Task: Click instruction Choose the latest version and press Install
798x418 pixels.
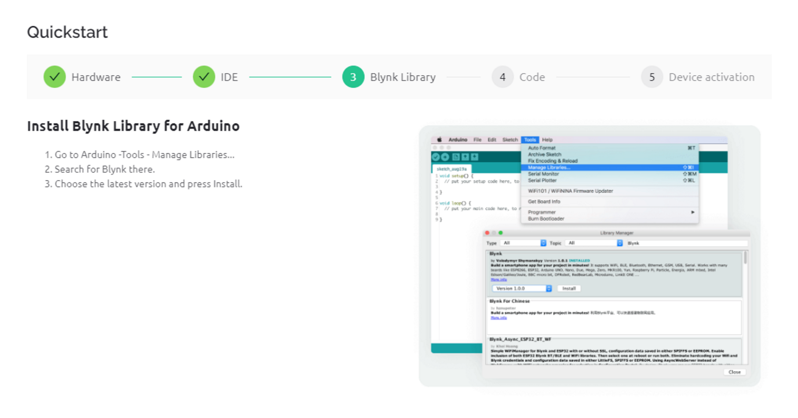Action: [149, 184]
